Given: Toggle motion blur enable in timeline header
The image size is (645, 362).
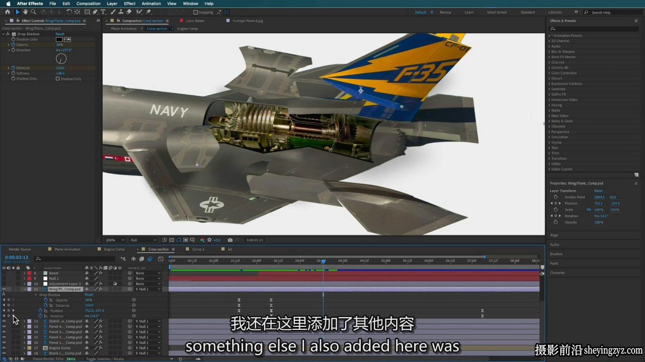Looking at the screenshot, I should point(150,259).
